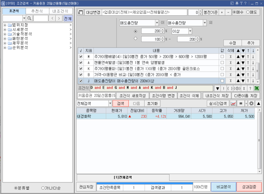Insert the exclamation NOT operator
The image size is (264, 194).
tap(223, 88)
